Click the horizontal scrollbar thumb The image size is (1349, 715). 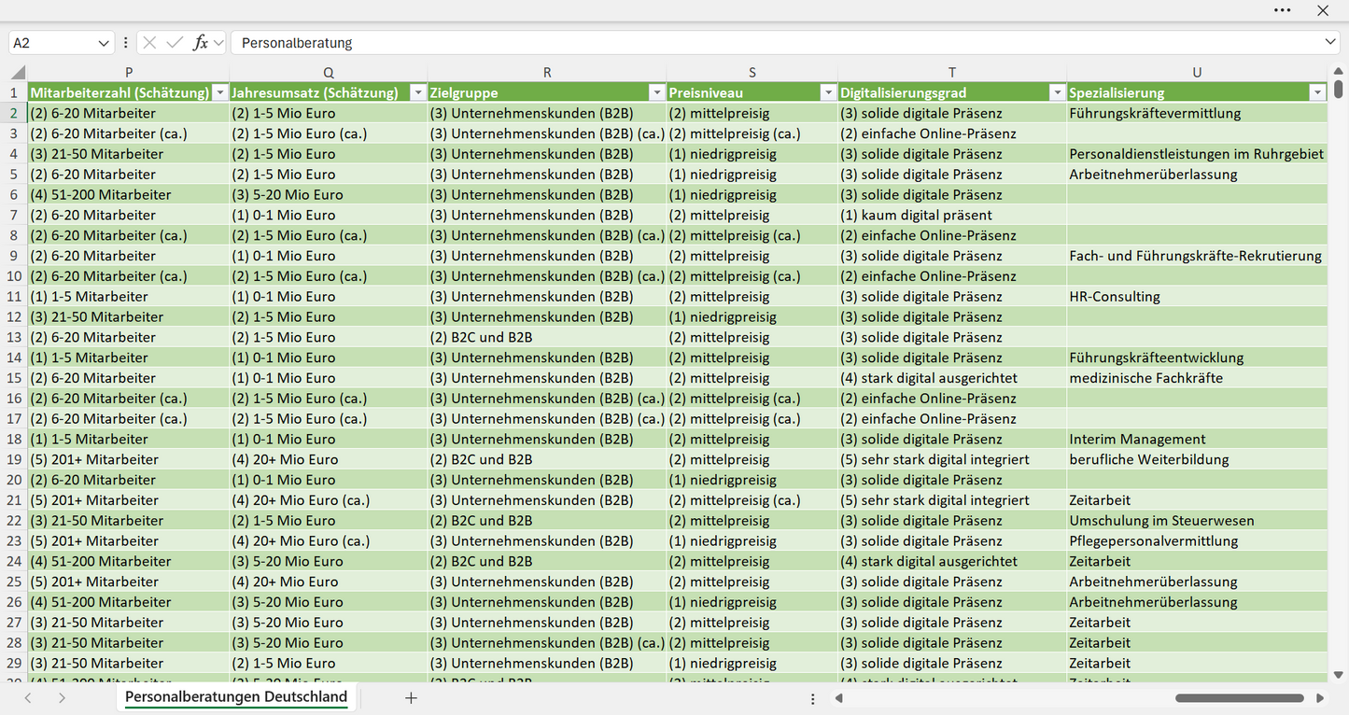(x=1239, y=698)
